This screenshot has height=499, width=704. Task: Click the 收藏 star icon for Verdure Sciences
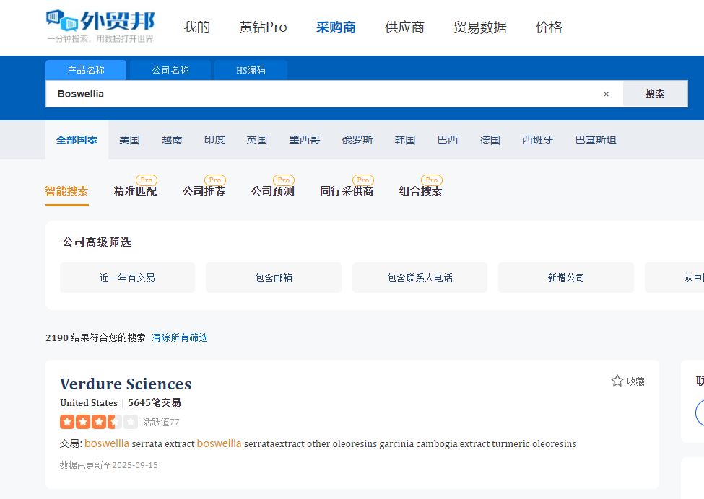coord(617,381)
